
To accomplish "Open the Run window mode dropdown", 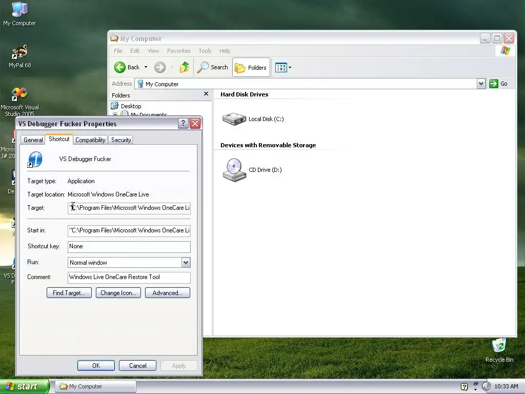I will 186,262.
